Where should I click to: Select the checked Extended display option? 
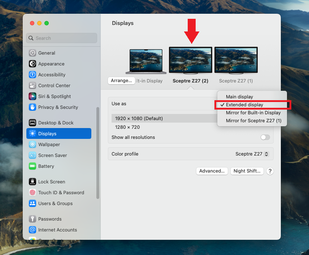(244, 105)
